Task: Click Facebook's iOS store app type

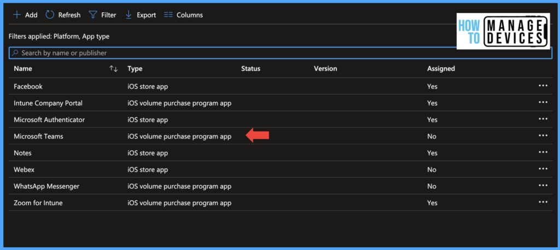Action: pyautogui.click(x=148, y=86)
